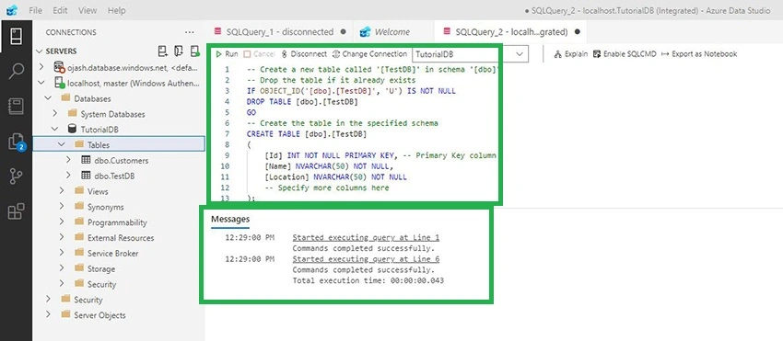The image size is (783, 341).
Task: Click 'Started executing query at Line 1' link
Action: click(x=366, y=238)
